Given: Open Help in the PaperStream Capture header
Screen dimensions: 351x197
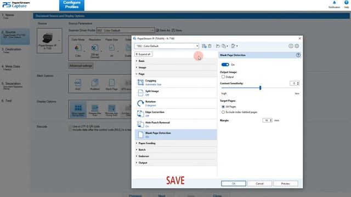Looking at the screenshot, I should (x=346, y=4).
